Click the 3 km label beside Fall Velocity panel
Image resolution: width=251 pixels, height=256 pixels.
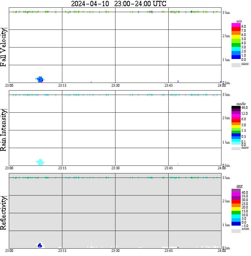coord(226,13)
